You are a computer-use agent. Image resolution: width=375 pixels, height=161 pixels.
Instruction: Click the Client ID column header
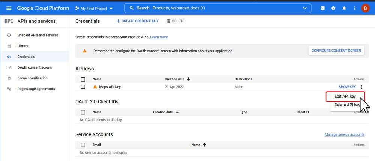click(x=303, y=112)
